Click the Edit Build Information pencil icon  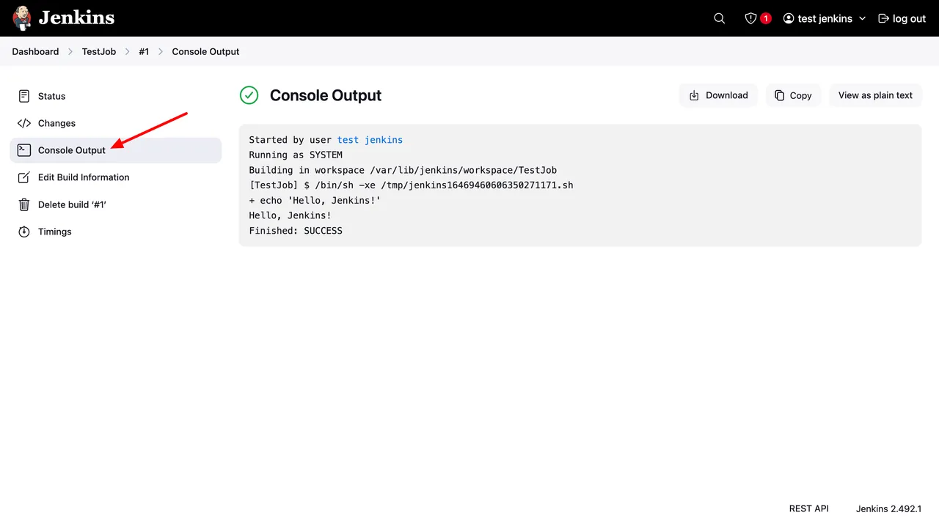coord(24,177)
